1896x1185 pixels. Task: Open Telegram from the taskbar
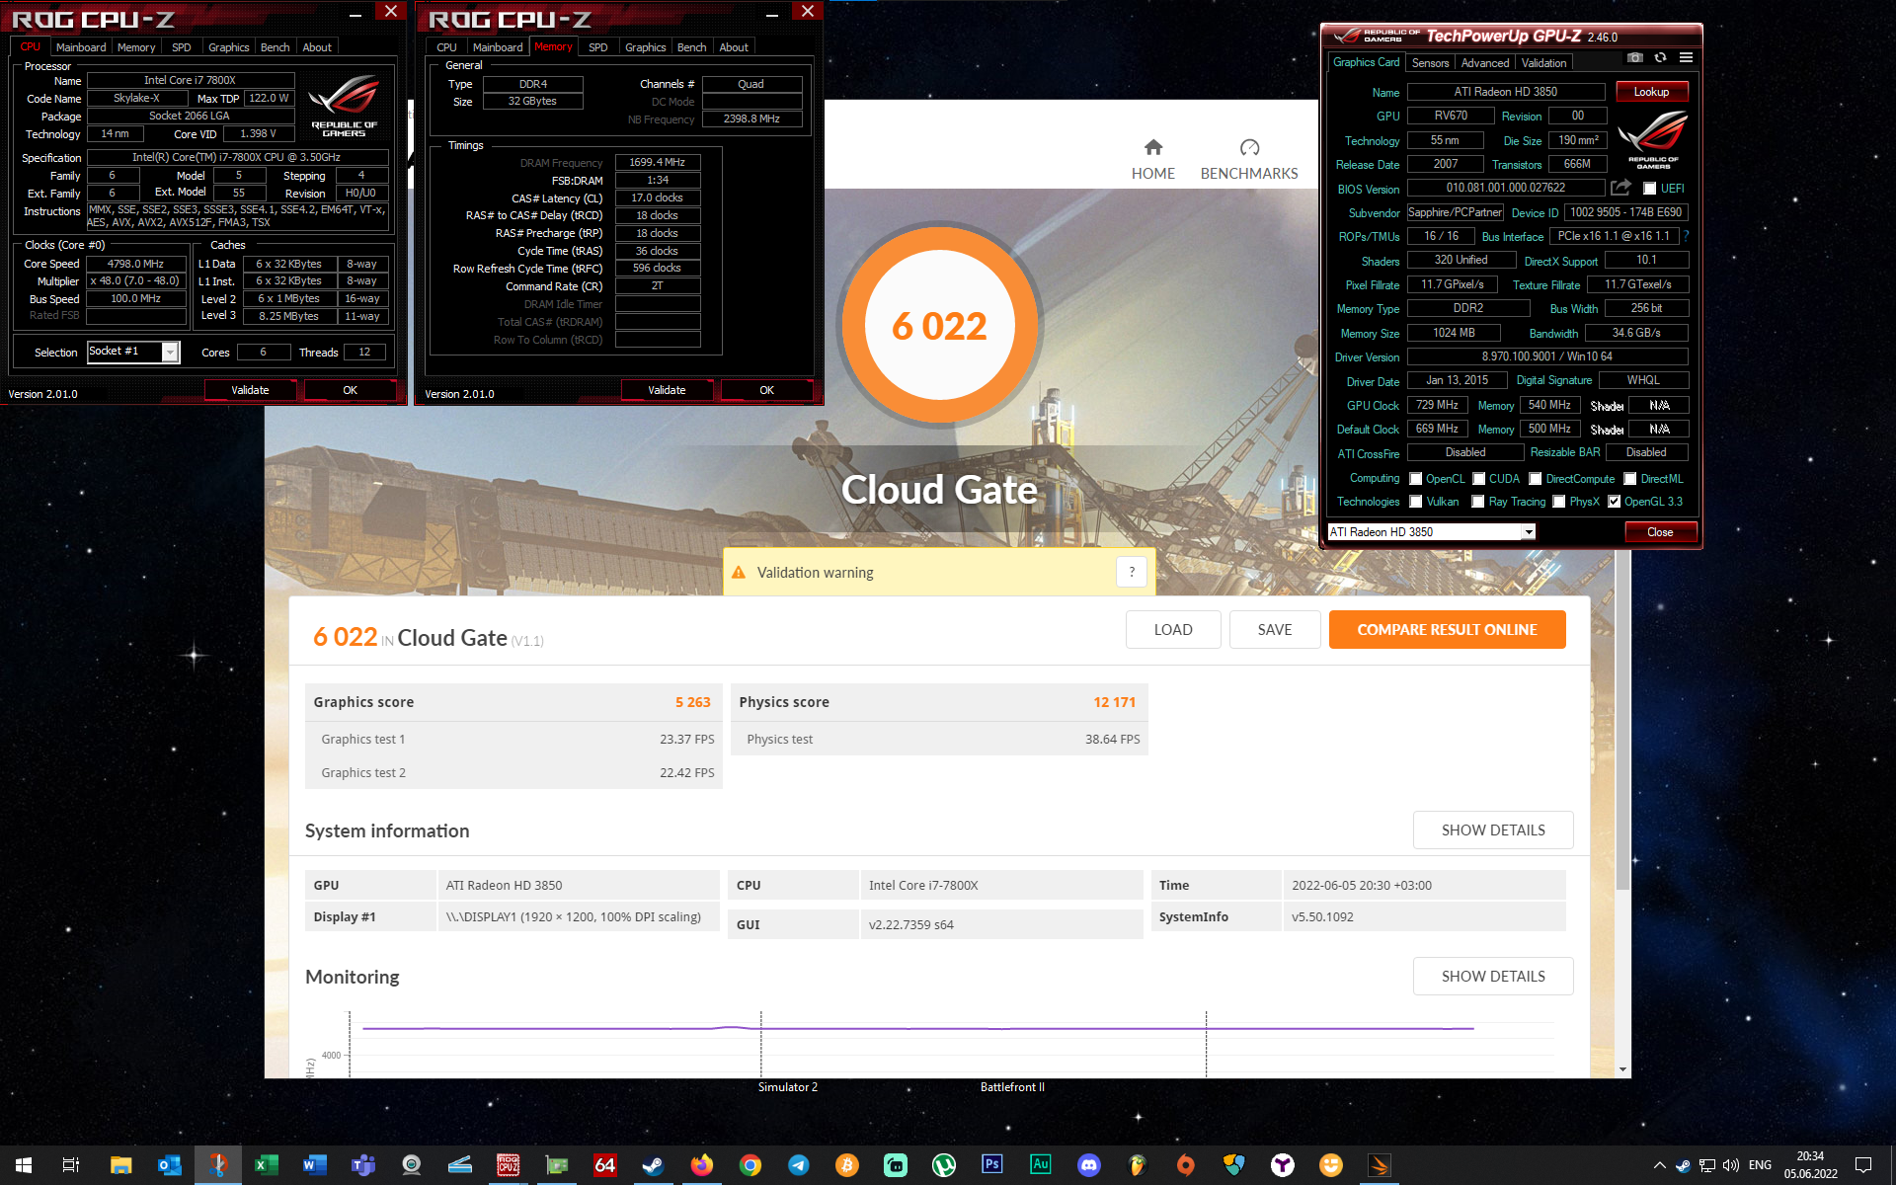click(x=798, y=1165)
